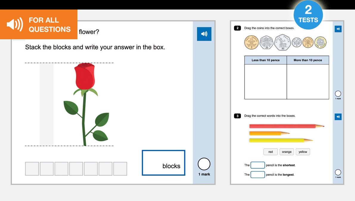Click question number 2 badge

click(237, 28)
